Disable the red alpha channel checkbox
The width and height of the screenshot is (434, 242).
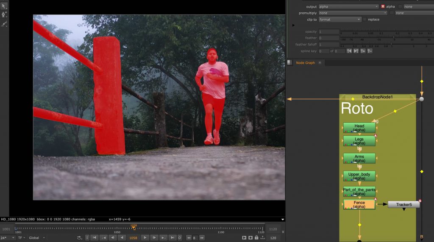point(383,7)
